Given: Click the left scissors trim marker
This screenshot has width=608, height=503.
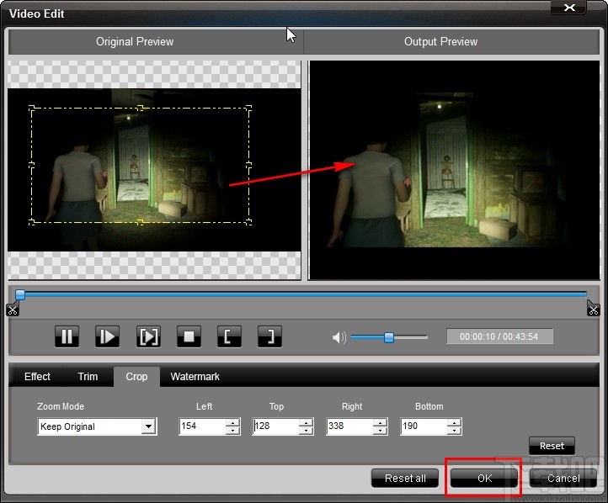Looking at the screenshot, I should point(13,310).
